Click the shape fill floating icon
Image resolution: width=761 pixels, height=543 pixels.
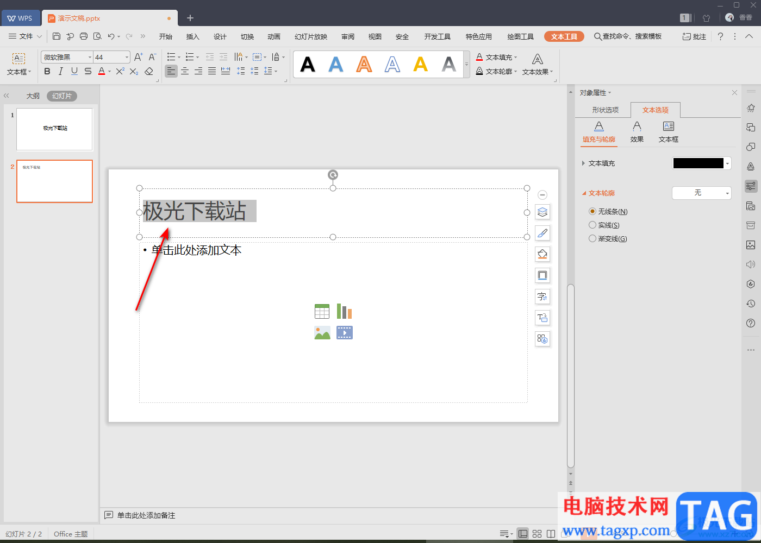(542, 254)
